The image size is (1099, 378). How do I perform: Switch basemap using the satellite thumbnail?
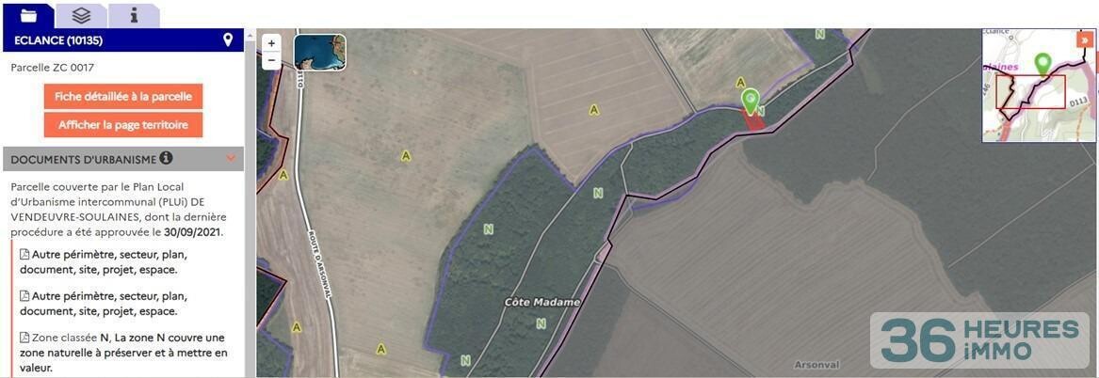click(319, 53)
